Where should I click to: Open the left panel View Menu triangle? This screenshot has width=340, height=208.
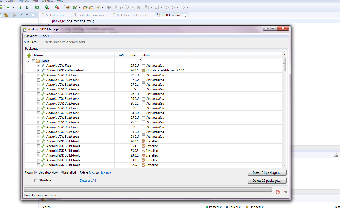[x=22, y=14]
